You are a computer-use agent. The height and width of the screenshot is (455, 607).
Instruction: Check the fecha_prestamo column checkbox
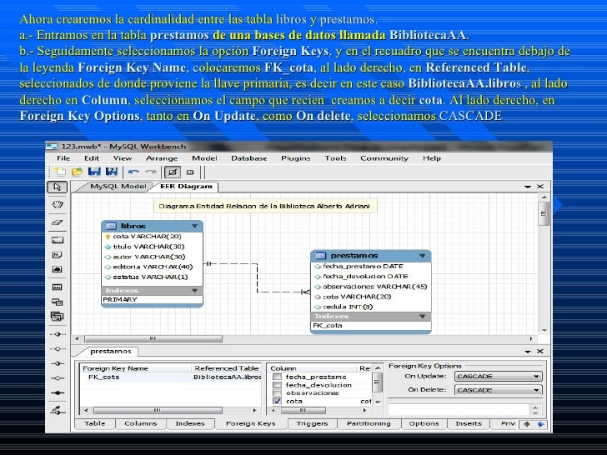tap(277, 377)
